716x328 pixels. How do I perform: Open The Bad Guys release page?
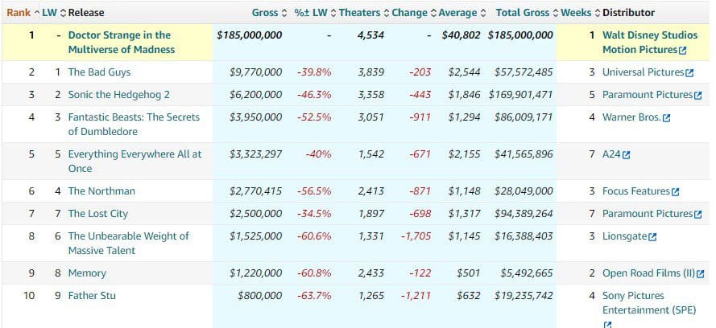(x=100, y=72)
